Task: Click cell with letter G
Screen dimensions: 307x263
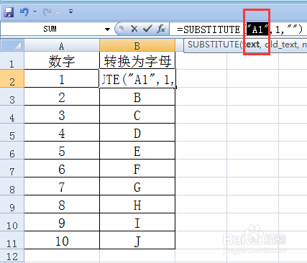Action: [137, 186]
